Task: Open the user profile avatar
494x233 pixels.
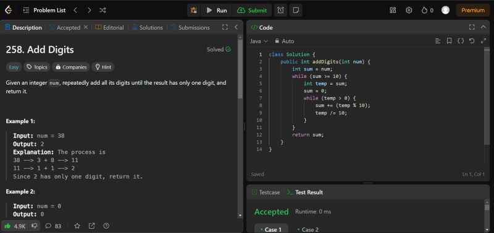Action: [445, 11]
